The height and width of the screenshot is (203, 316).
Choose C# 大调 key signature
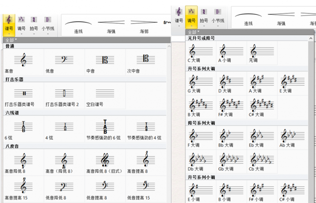point(262,108)
